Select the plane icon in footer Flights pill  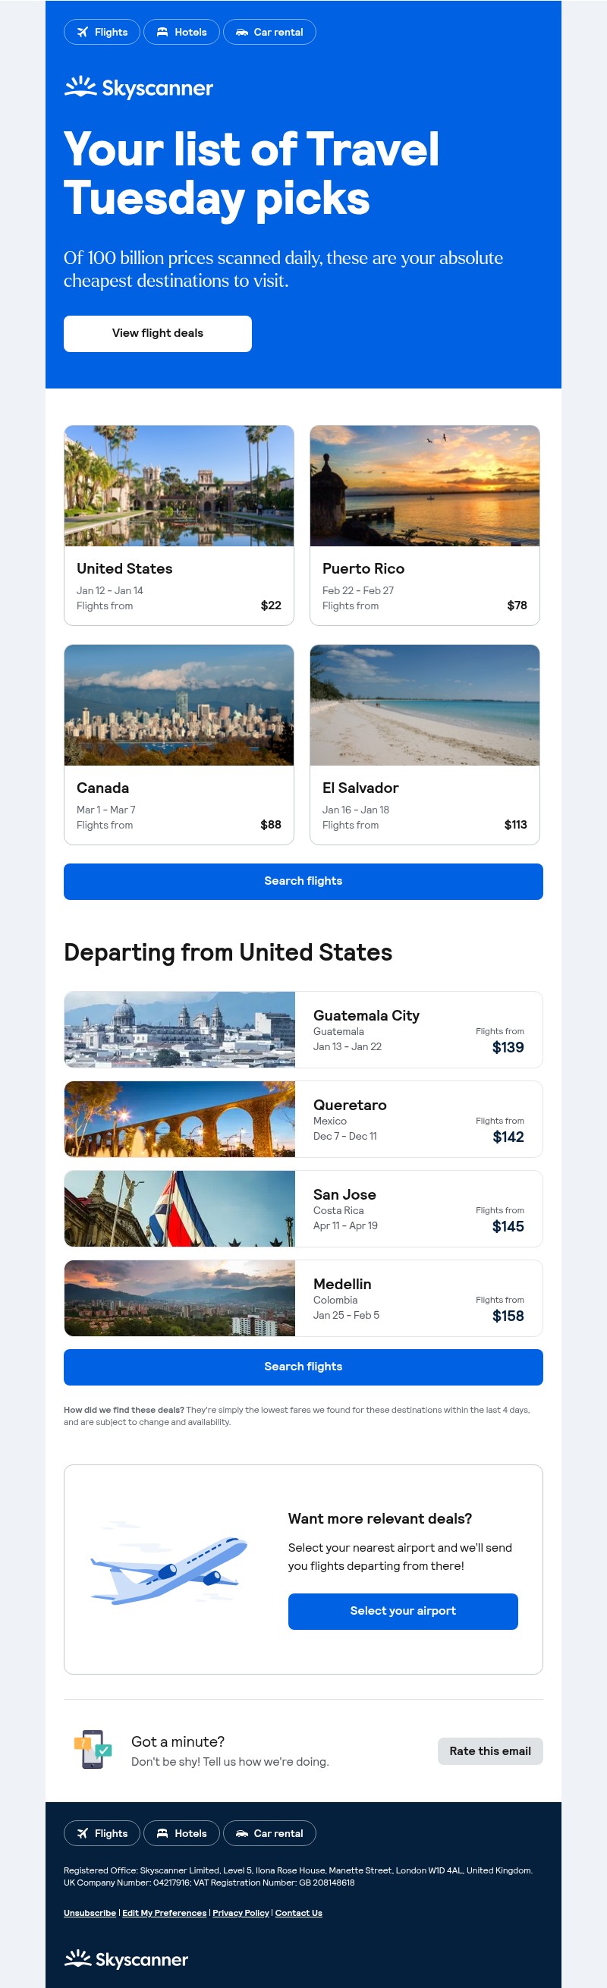[83, 1835]
